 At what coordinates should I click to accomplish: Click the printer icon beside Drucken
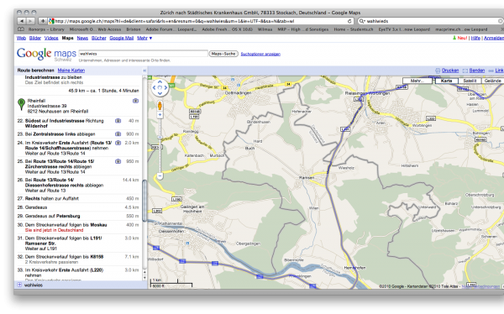438,71
